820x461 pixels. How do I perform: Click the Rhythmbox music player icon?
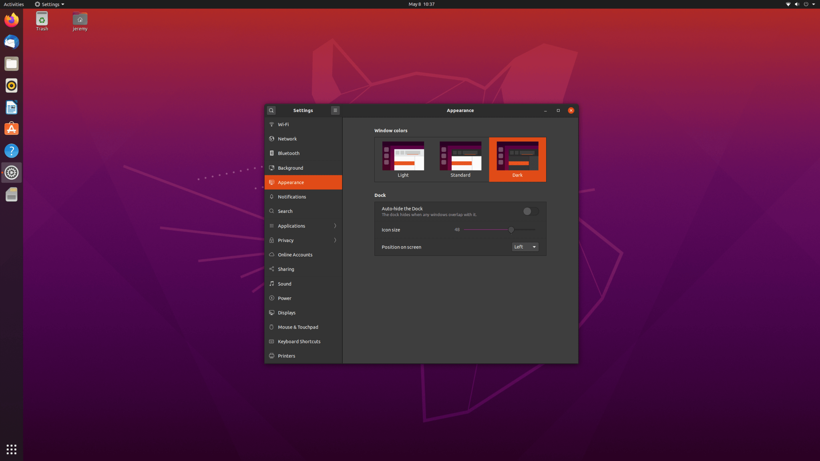[11, 85]
